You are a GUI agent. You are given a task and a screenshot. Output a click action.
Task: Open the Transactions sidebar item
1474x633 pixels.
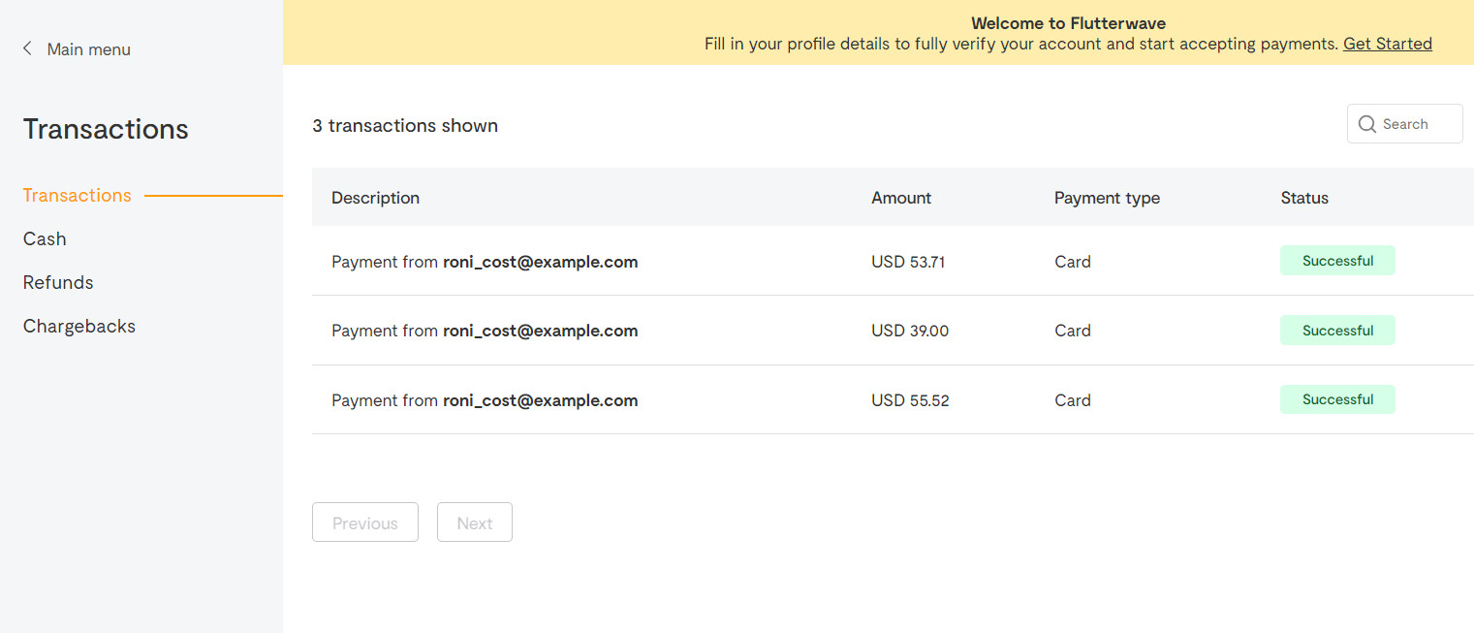point(78,195)
